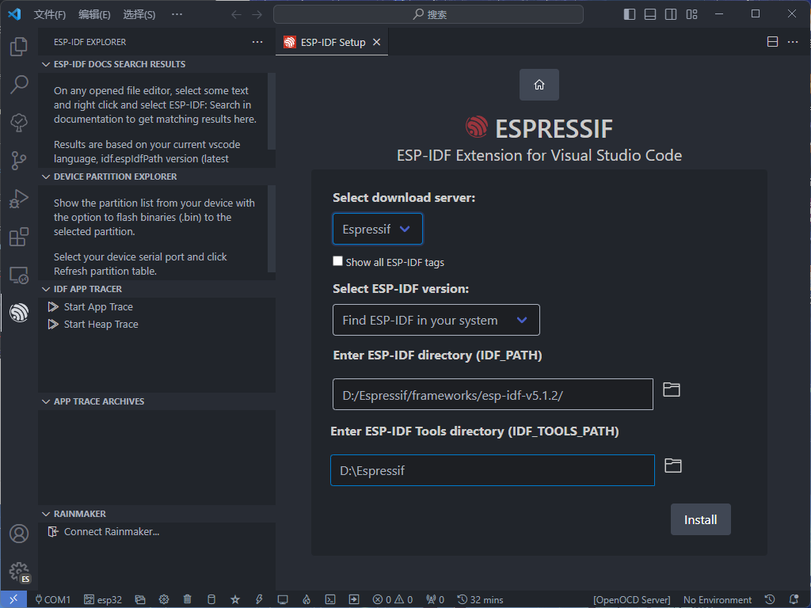Screen dimensions: 811x608
Task: Click the history clock icon in status bar
Action: (x=770, y=599)
